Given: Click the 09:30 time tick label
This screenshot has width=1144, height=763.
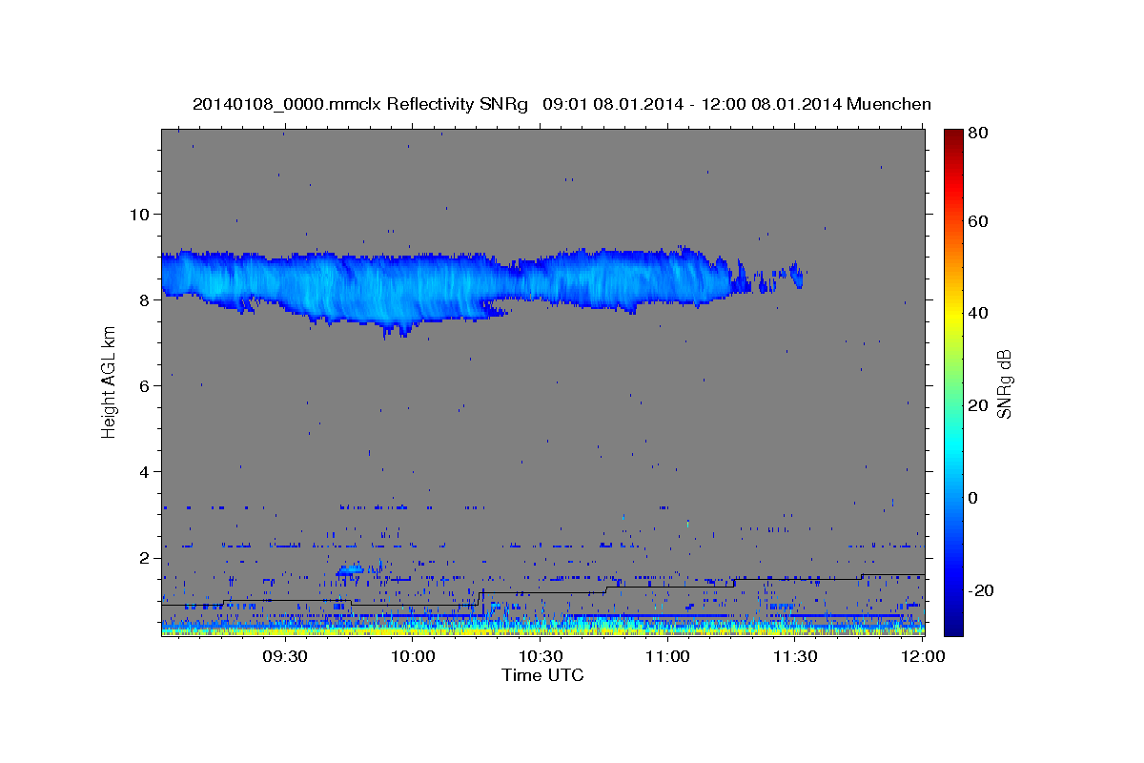Looking at the screenshot, I should pos(286,657).
